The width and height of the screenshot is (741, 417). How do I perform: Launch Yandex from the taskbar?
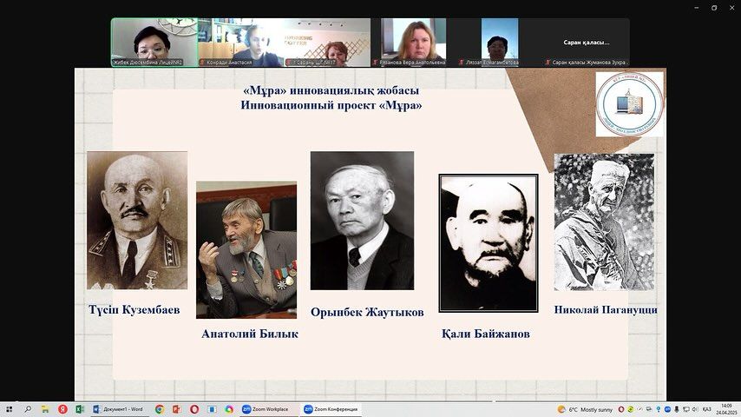[x=62, y=409]
